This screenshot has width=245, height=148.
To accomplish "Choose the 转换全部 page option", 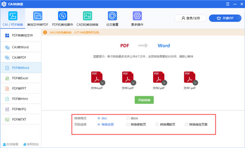I will [x=98, y=124].
